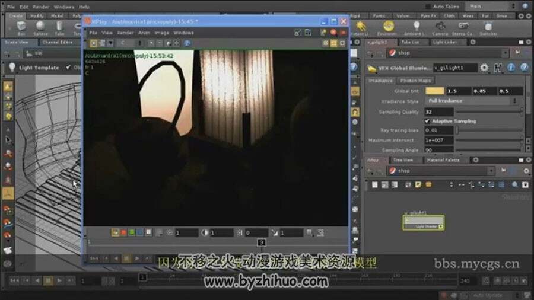Screen dimensions: 534x300
Task: Open the gear menu beside v_gilight1
Action: (484, 68)
